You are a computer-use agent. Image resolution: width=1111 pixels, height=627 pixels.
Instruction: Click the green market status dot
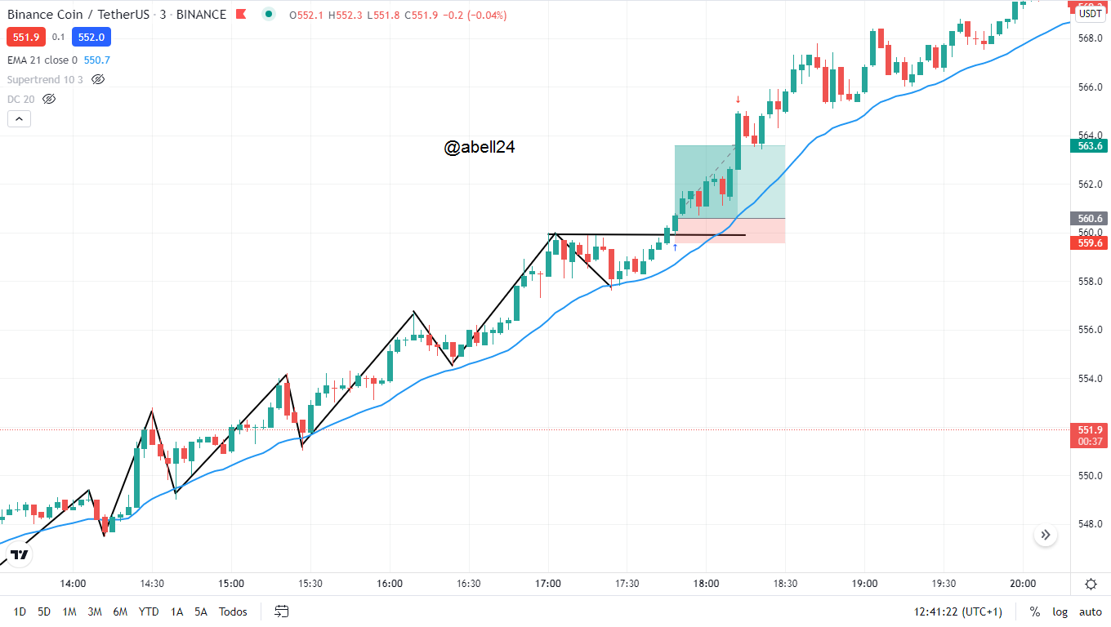point(269,15)
